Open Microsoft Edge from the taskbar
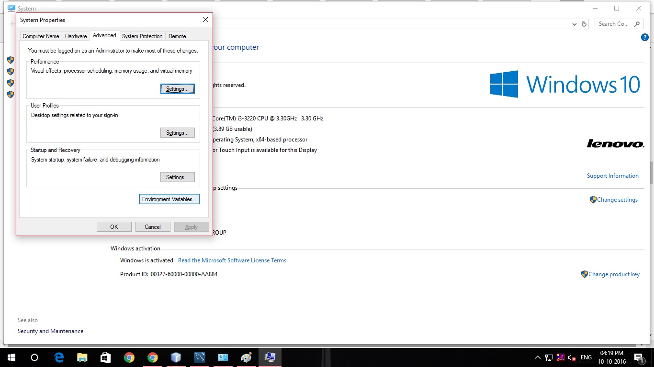Image resolution: width=654 pixels, height=367 pixels. pos(58,357)
